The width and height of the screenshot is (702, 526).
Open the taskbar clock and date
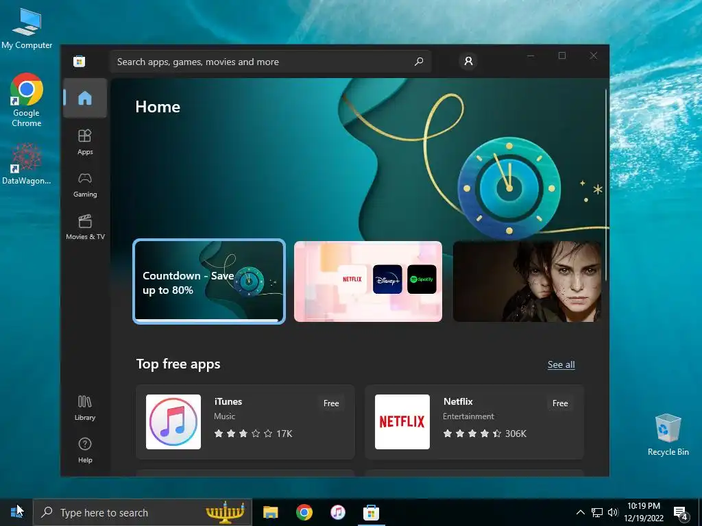tap(643, 512)
